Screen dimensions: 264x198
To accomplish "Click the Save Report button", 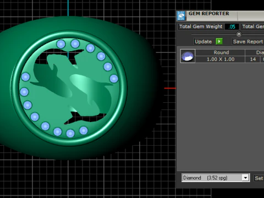I will 248,42.
